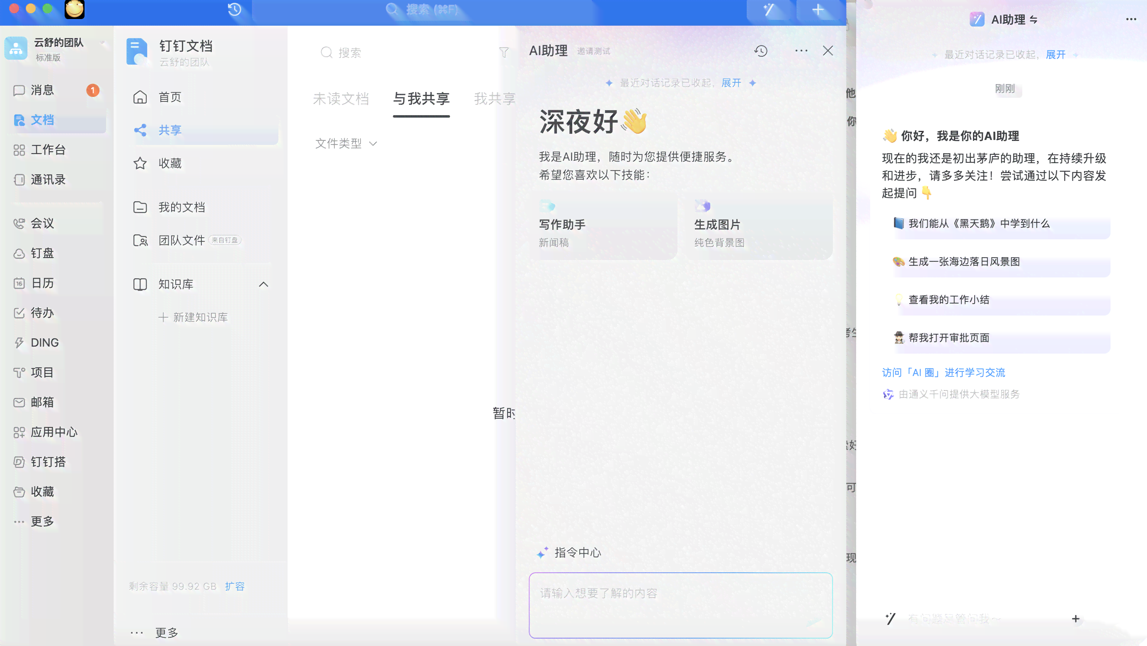Click the history clock icon in title bar
Image resolution: width=1147 pixels, height=646 pixels.
(235, 10)
